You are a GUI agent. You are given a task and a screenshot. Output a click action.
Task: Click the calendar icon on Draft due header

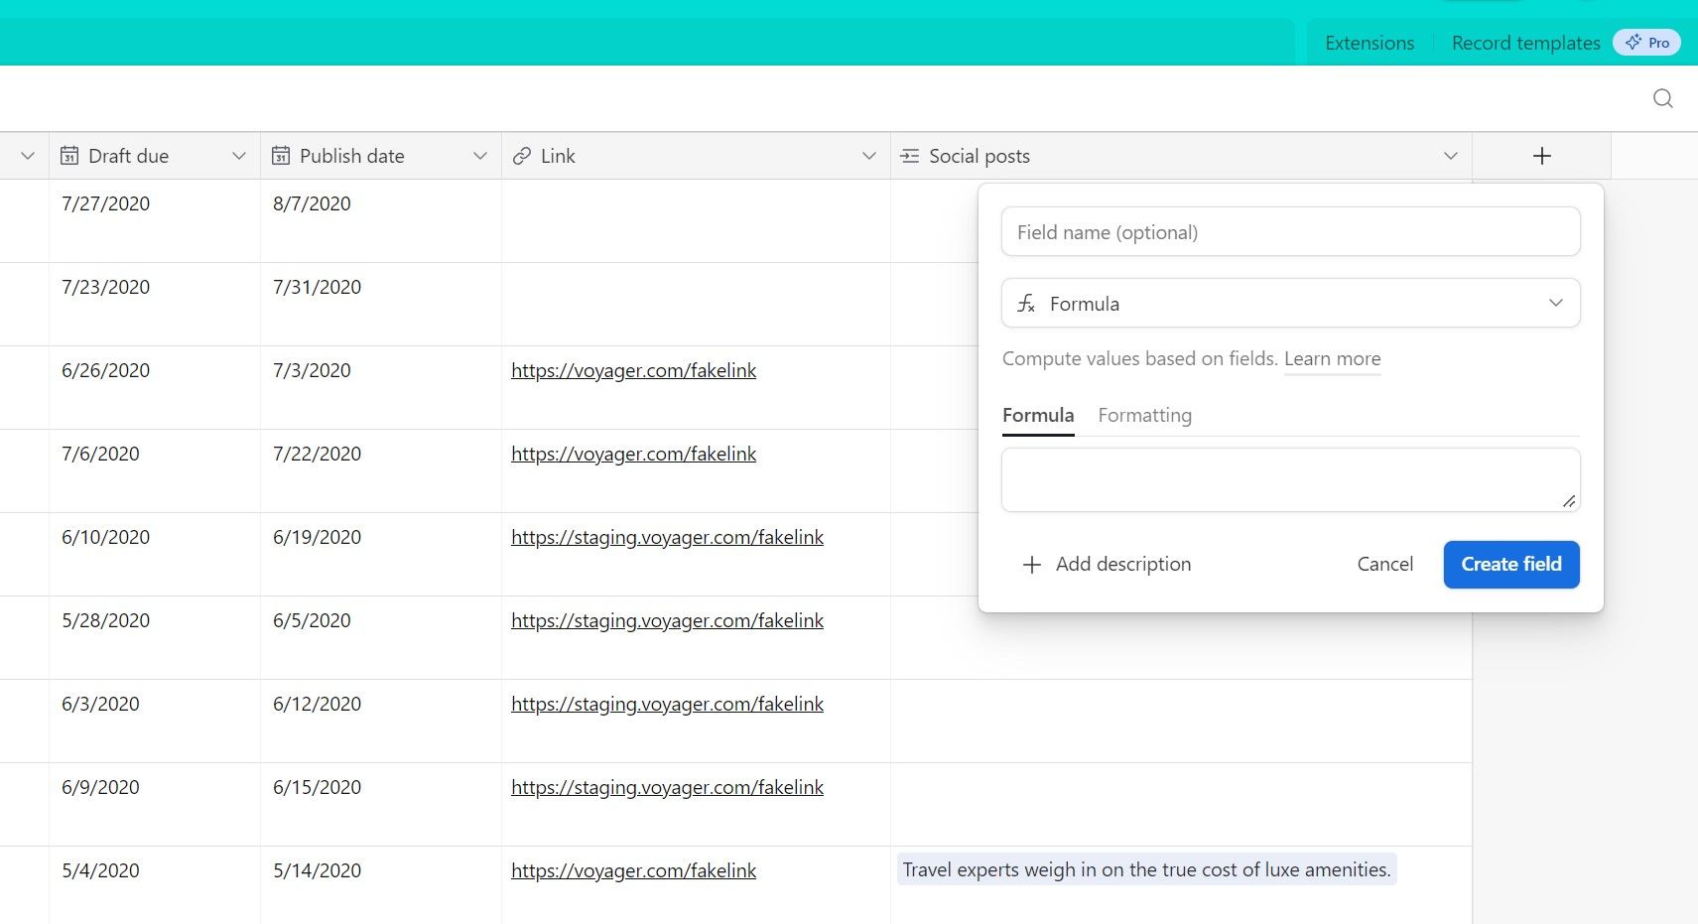click(69, 156)
